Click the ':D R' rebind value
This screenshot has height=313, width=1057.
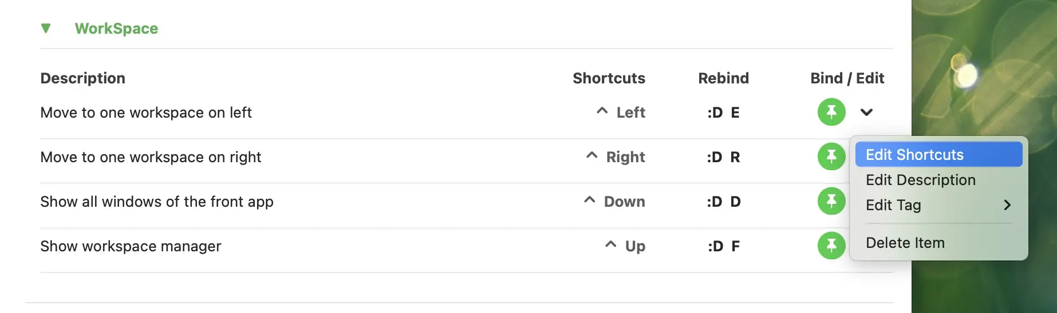click(x=723, y=157)
